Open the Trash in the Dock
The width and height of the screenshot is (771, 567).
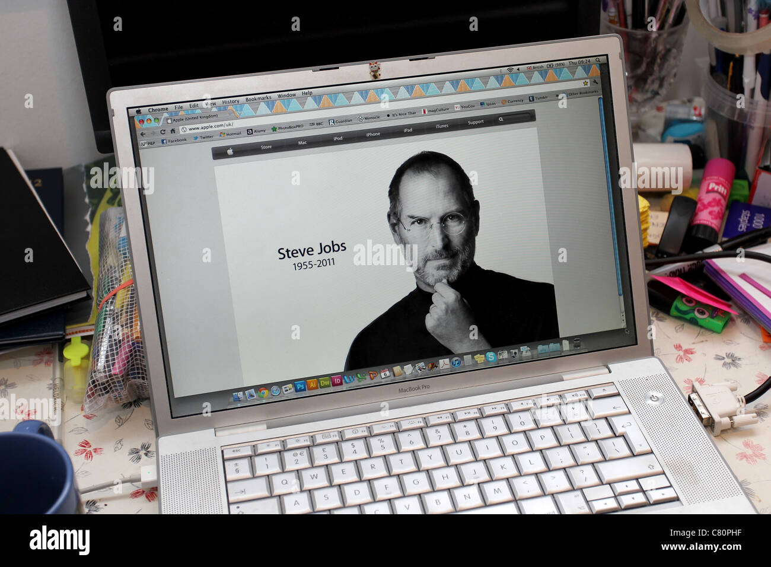[x=576, y=343]
